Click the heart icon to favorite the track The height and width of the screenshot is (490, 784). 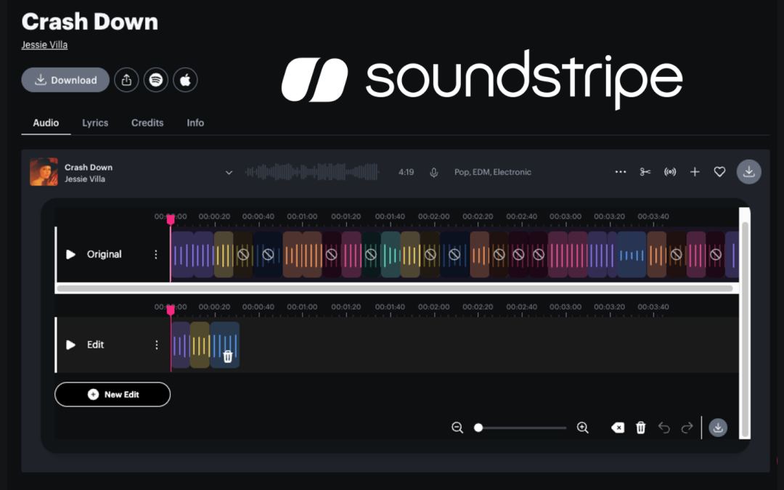[719, 172]
